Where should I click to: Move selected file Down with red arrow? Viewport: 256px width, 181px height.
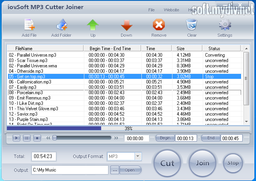click(126, 25)
